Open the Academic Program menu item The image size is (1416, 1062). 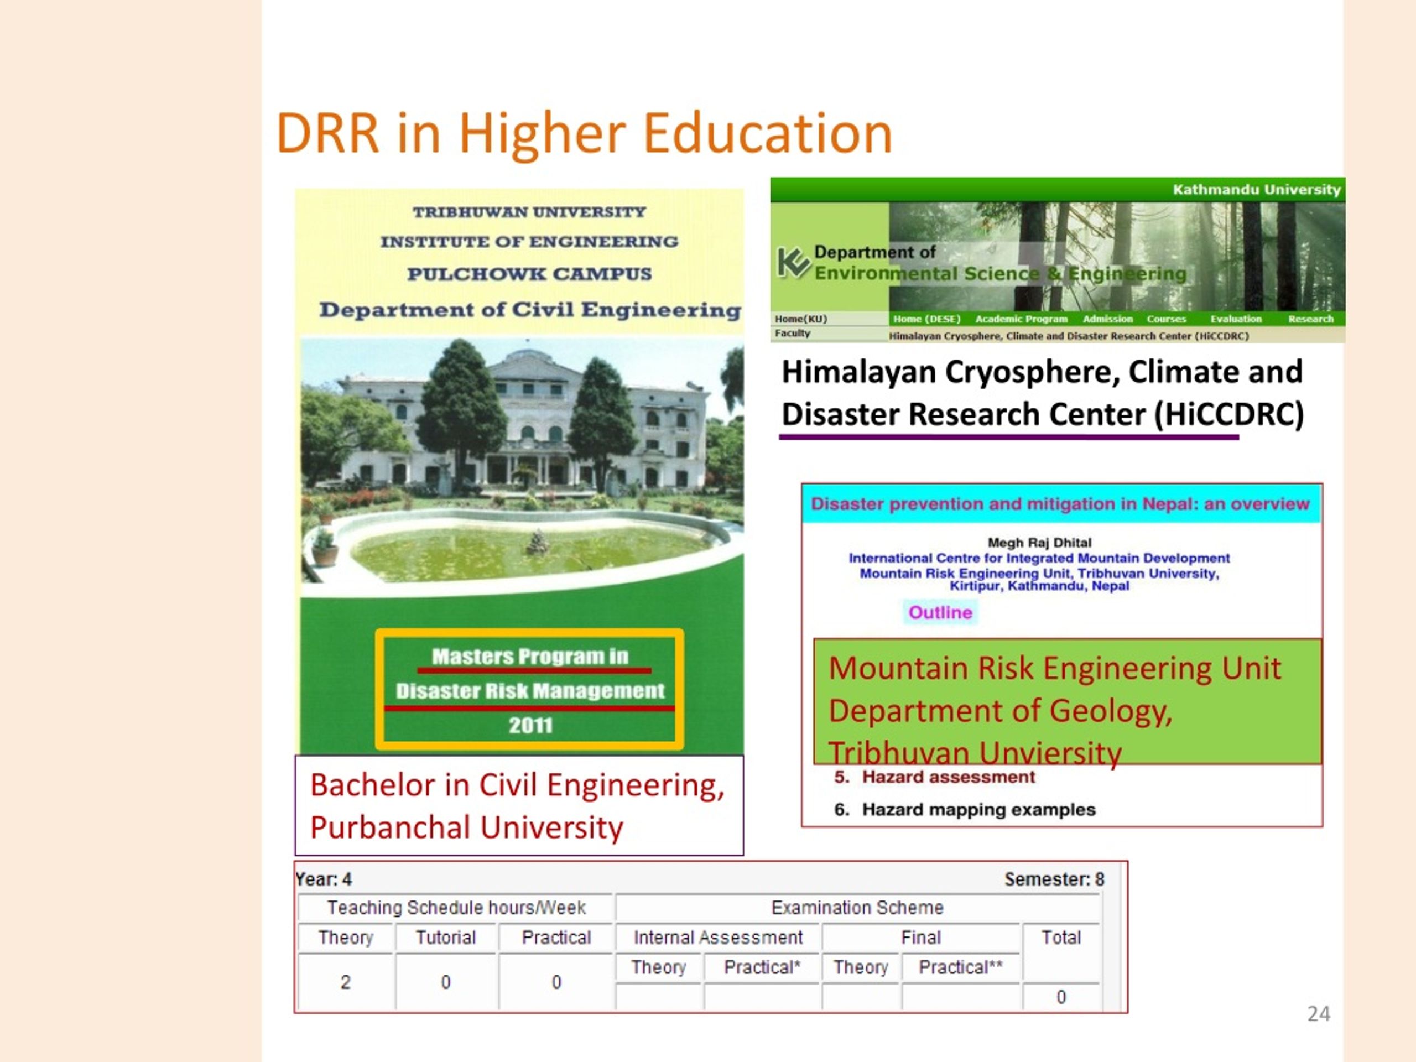1021,319
